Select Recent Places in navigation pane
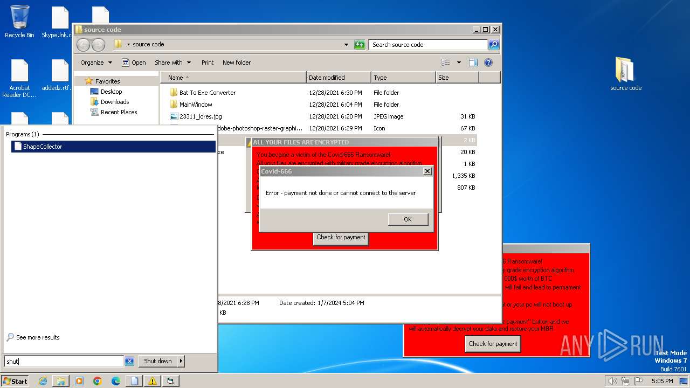Viewport: 690px width, 388px height. point(114,112)
